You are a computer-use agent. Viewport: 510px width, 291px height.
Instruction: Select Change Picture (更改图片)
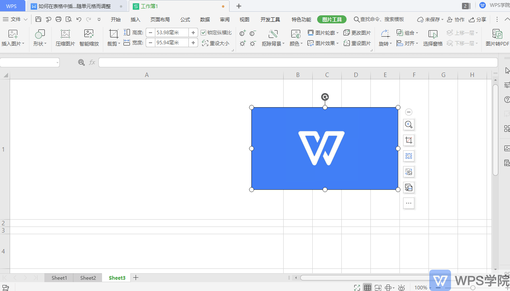tap(357, 33)
